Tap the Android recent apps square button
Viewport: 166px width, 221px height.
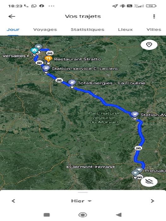click(47, 215)
